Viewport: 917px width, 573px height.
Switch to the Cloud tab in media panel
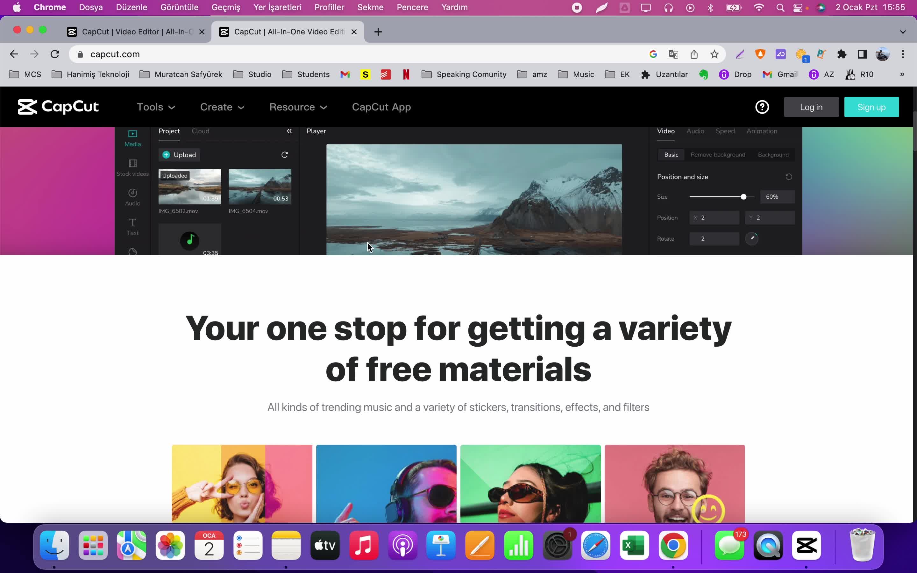click(x=200, y=131)
